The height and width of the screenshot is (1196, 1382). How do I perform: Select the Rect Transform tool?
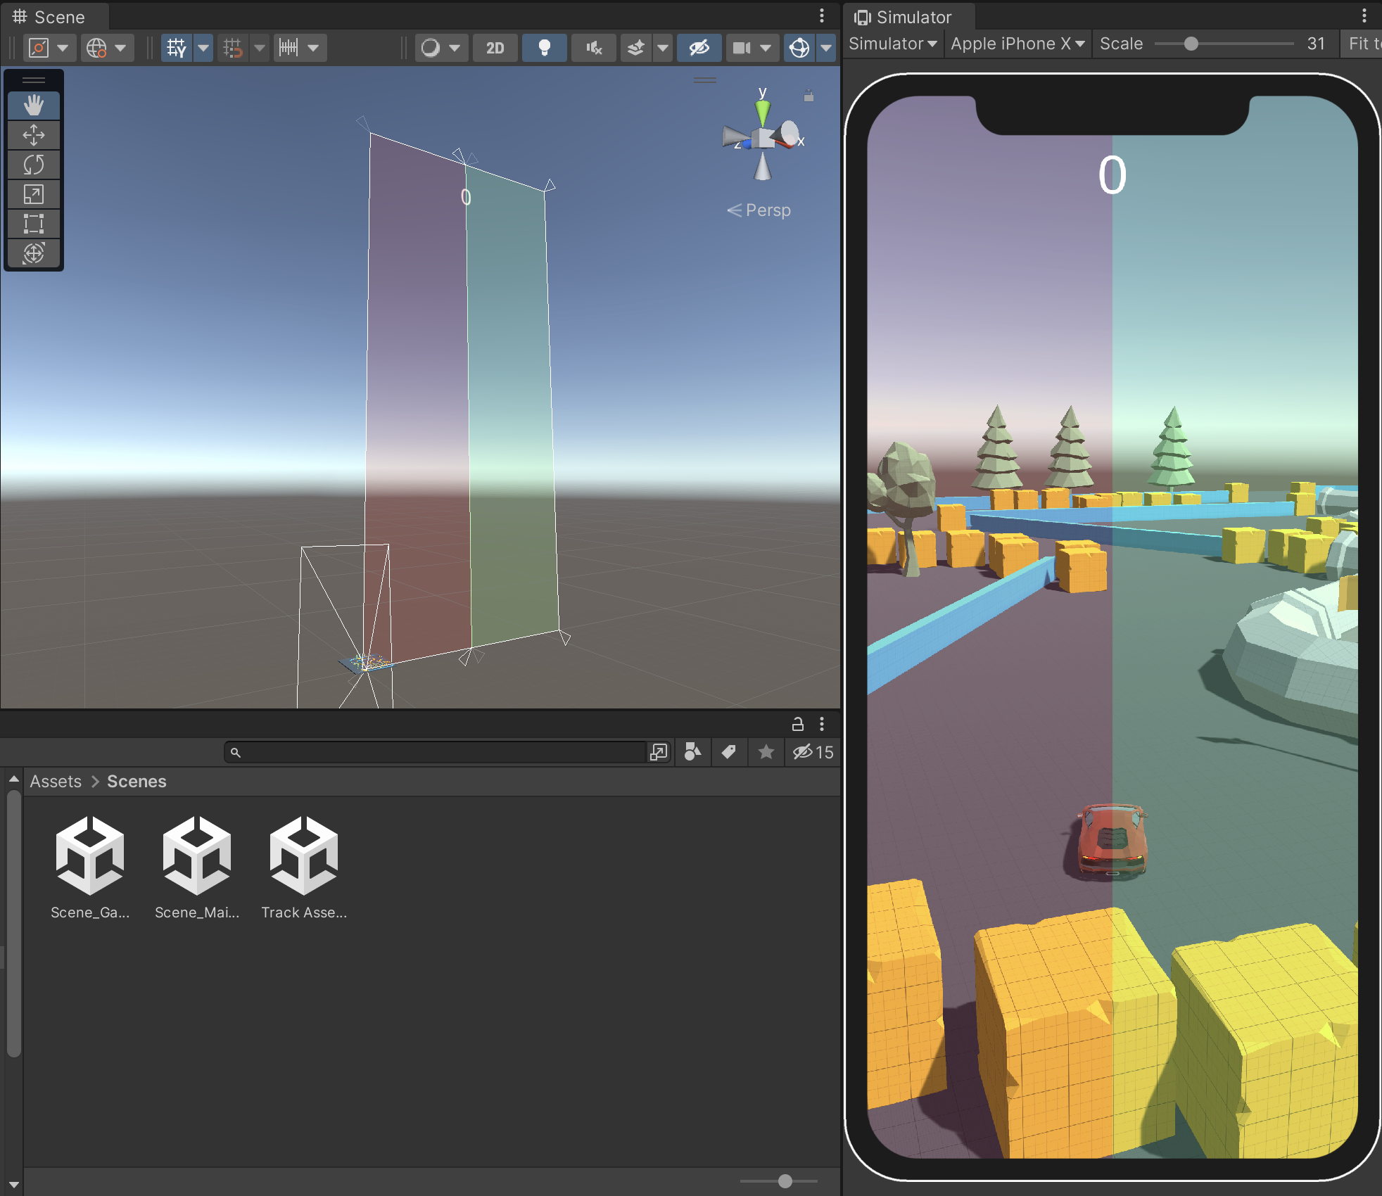[34, 224]
